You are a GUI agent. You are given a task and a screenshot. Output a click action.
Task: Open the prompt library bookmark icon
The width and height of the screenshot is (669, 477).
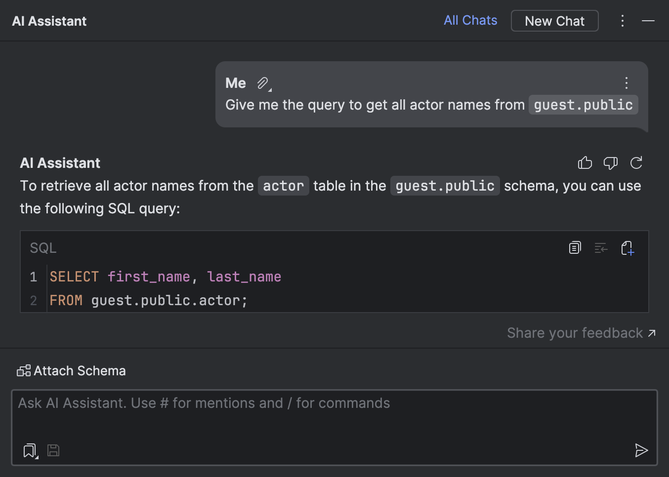click(x=29, y=450)
